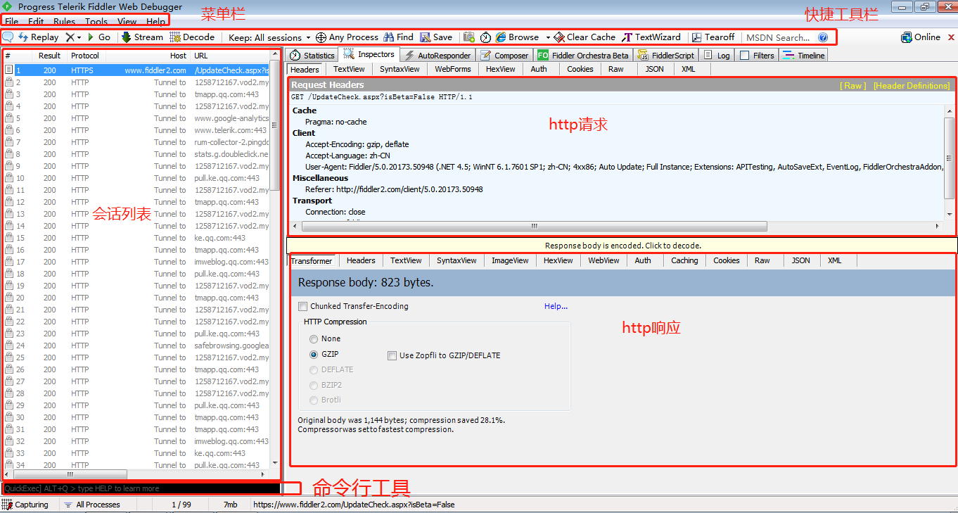The height and width of the screenshot is (513, 958).
Task: Click All Processes filter in status bar
Action: pos(91,505)
